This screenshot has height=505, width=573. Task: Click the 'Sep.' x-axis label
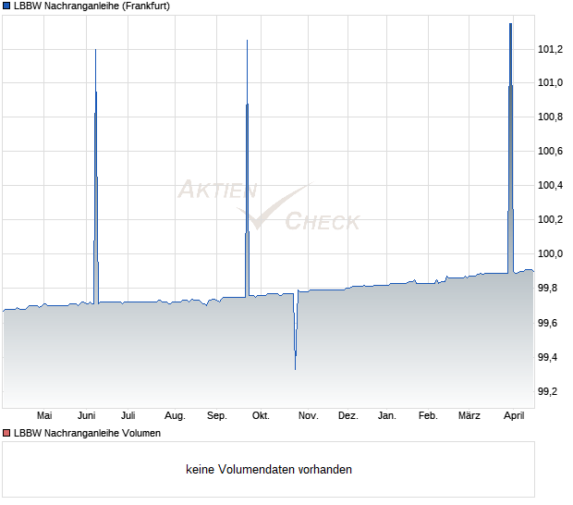point(217,416)
